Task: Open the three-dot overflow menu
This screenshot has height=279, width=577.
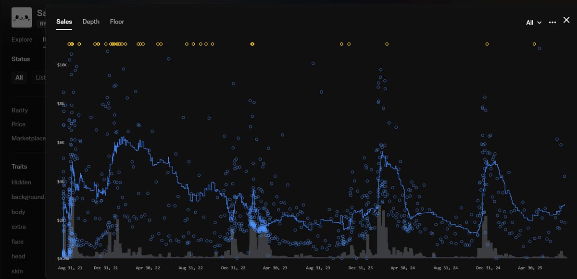Action: (552, 22)
